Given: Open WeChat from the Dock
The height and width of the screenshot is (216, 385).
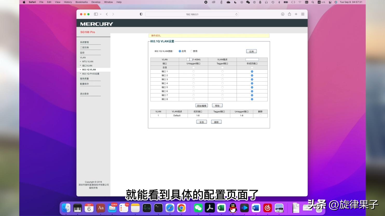Looking at the screenshot, I should pos(198,208).
